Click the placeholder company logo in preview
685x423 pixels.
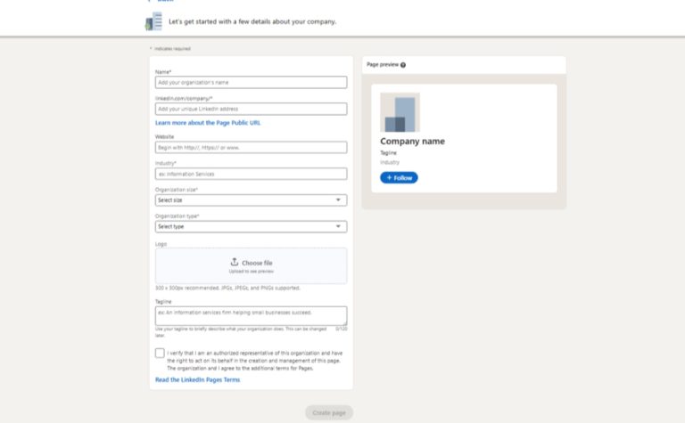pyautogui.click(x=400, y=112)
